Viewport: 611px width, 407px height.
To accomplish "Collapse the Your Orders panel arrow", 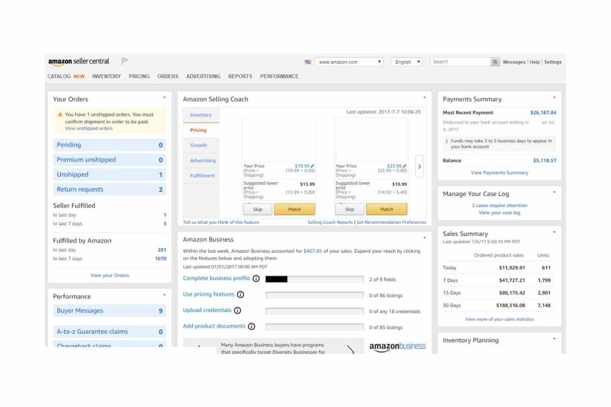I will (164, 98).
